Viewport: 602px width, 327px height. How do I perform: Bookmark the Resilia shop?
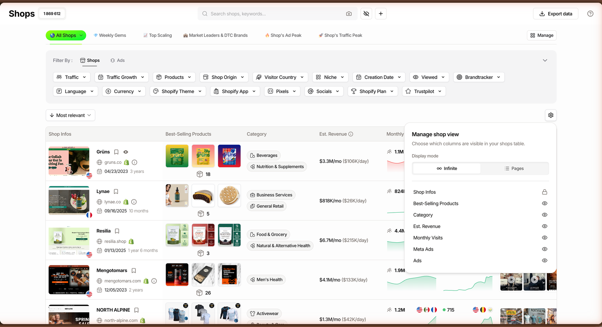pos(117,231)
